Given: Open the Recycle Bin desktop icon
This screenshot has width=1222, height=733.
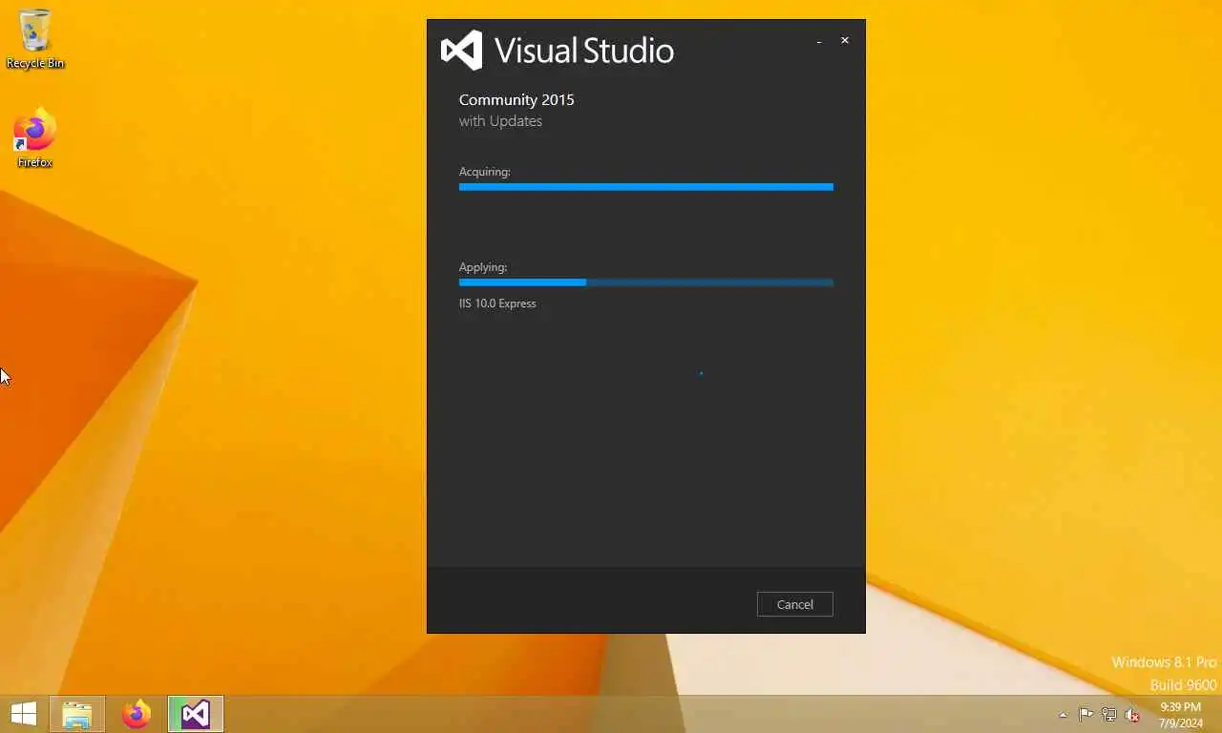Looking at the screenshot, I should point(35,39).
